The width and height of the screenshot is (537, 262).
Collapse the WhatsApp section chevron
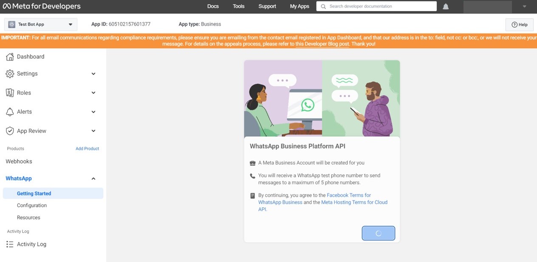point(93,178)
